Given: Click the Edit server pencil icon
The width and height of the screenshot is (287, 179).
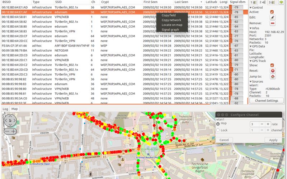Looking at the screenshot, I should [x=272, y=17].
